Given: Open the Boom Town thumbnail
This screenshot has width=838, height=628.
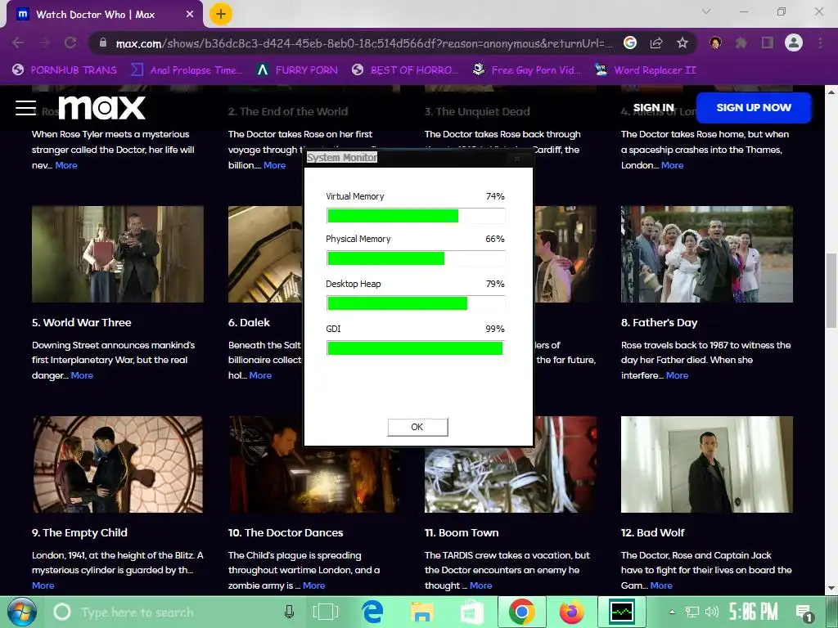Looking at the screenshot, I should point(511,464).
